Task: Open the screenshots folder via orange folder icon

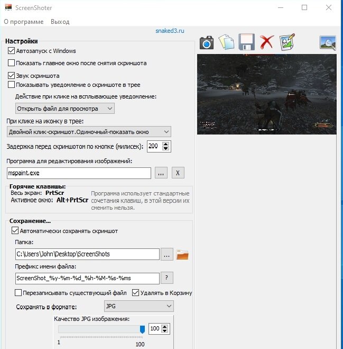Action: point(182,255)
